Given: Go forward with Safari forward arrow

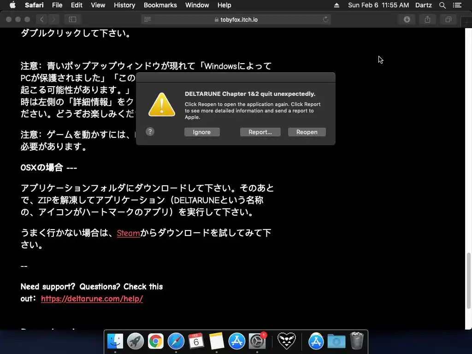Looking at the screenshot, I should pyautogui.click(x=53, y=19).
